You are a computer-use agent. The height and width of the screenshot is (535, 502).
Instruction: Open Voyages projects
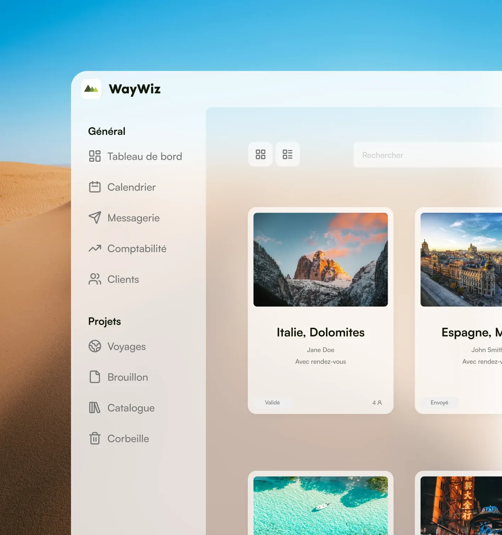(x=117, y=346)
